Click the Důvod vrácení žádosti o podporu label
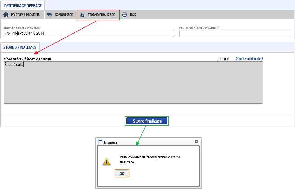This screenshot has width=295, height=190. (x=27, y=59)
